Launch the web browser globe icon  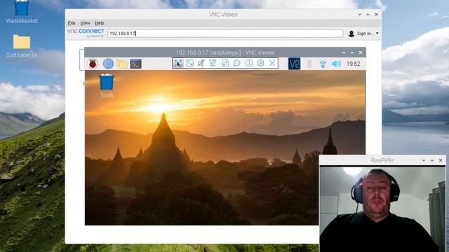tap(108, 64)
